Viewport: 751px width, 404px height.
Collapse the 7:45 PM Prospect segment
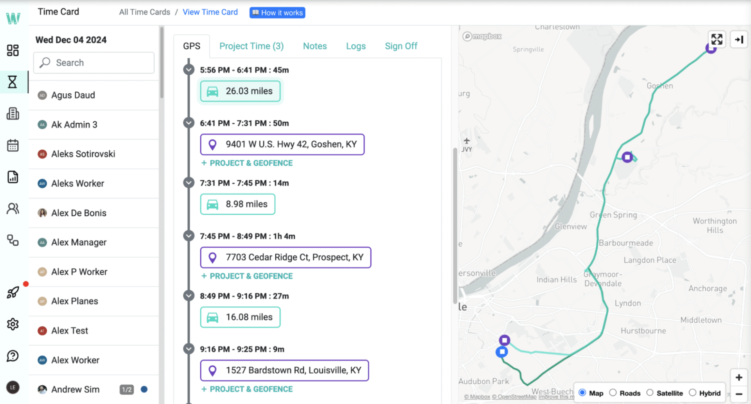pyautogui.click(x=189, y=235)
